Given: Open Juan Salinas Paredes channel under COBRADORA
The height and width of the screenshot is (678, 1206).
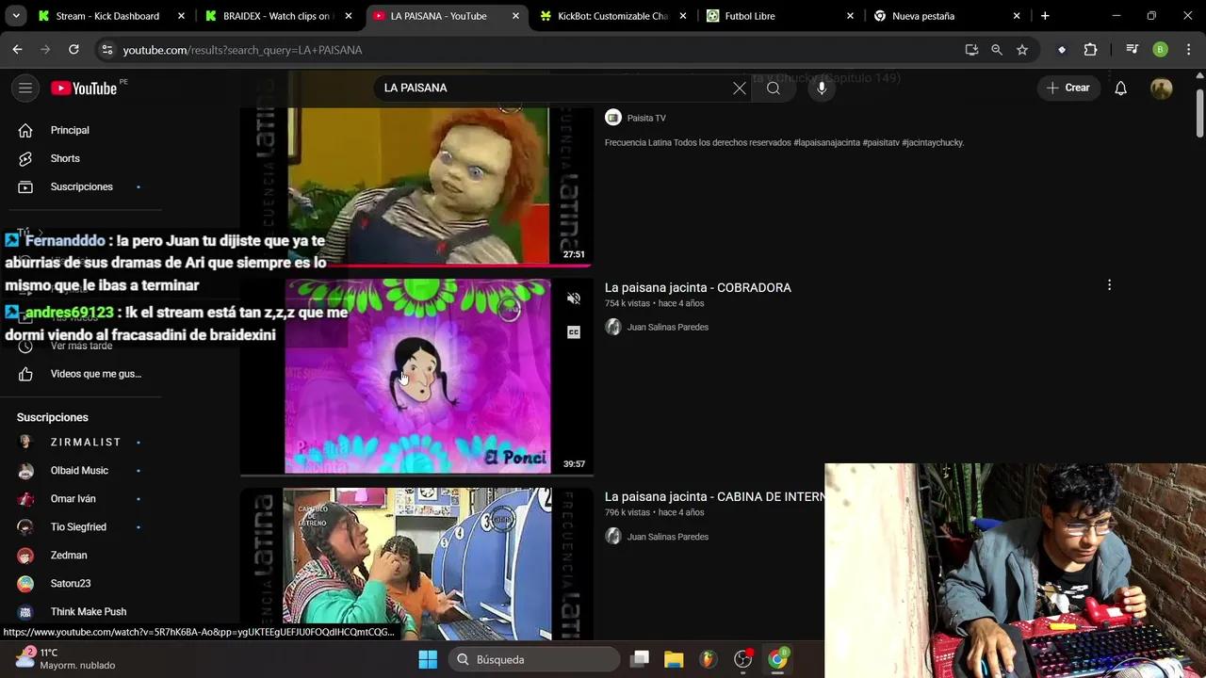Looking at the screenshot, I should point(667,327).
